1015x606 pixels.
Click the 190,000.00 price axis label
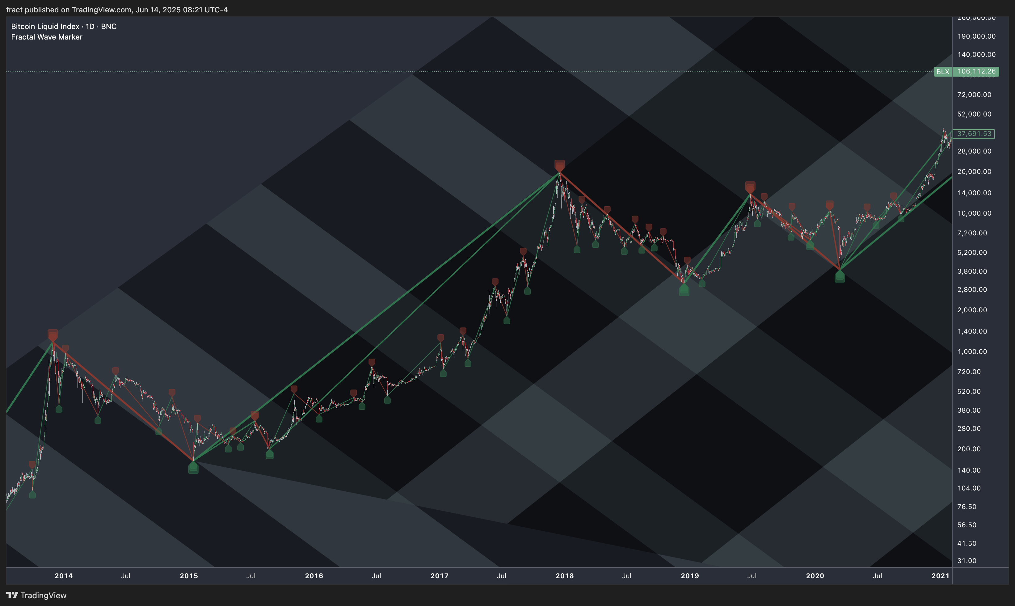tap(977, 36)
